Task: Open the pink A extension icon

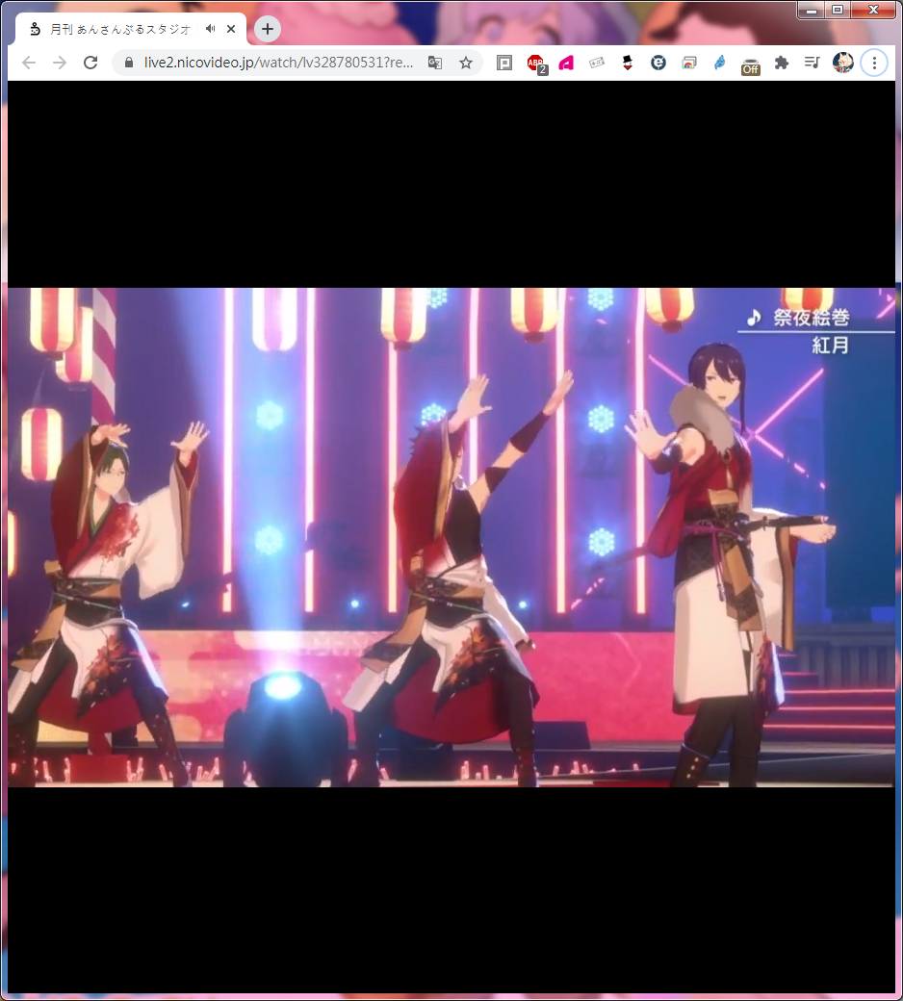Action: point(566,63)
